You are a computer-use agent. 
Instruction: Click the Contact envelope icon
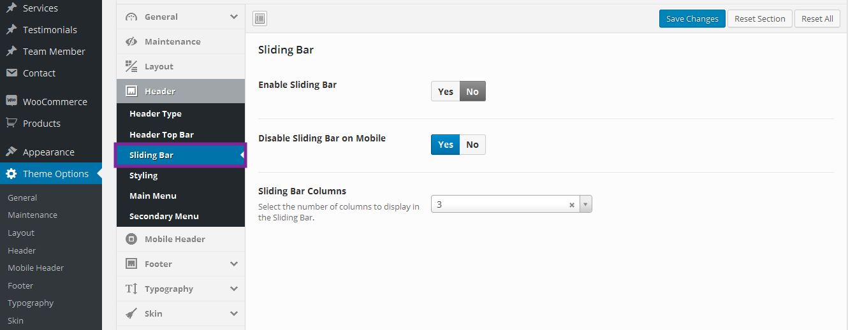coord(11,73)
